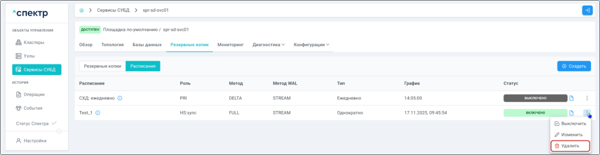
Task: Expand the Диагностика dropdown
Action: pos(268,45)
